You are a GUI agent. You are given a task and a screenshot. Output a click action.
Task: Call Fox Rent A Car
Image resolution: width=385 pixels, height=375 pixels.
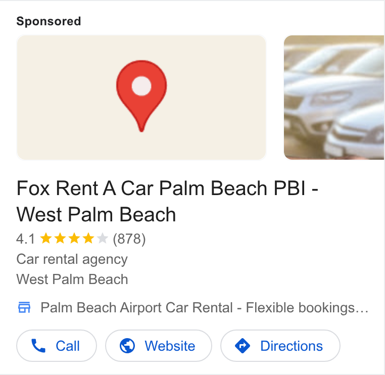(57, 346)
